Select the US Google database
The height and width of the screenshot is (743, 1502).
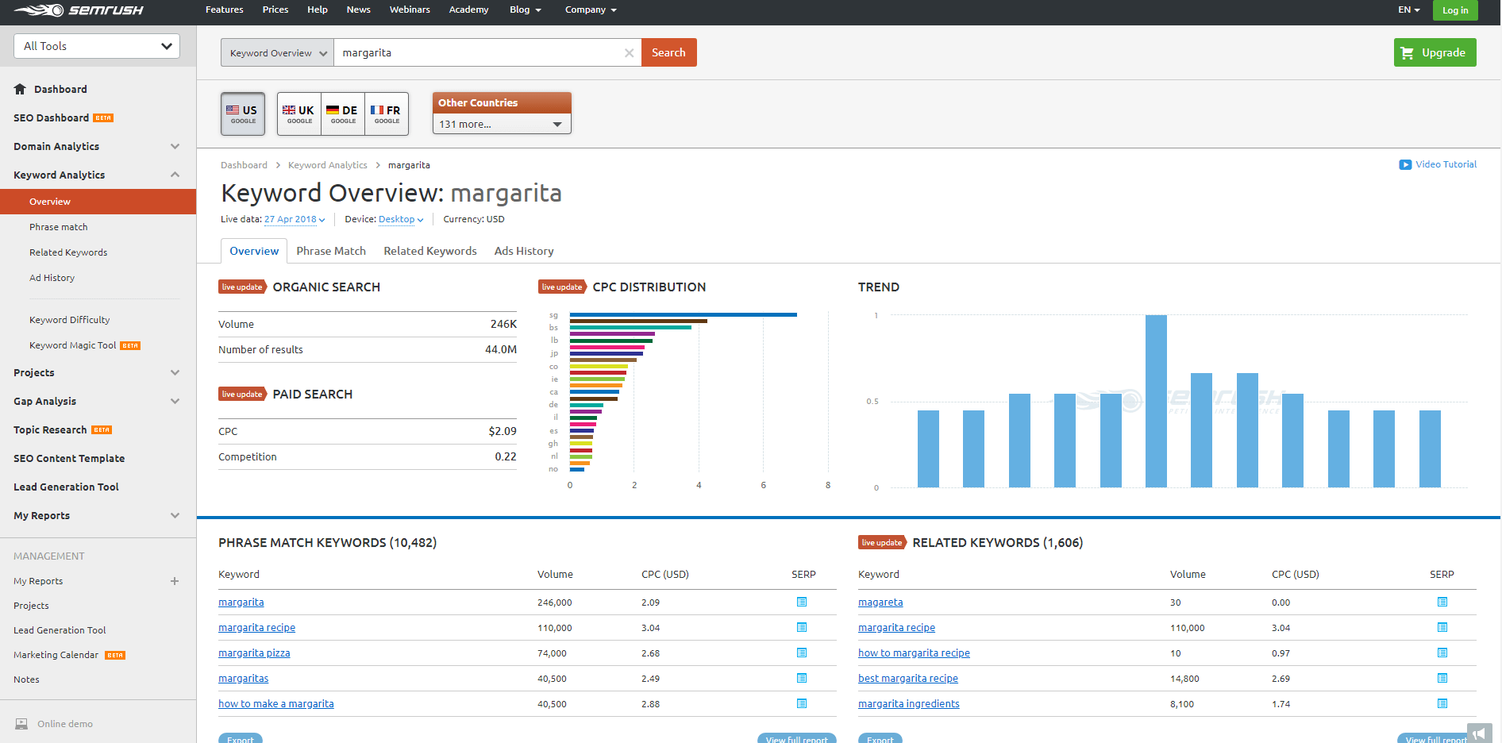[243, 114]
